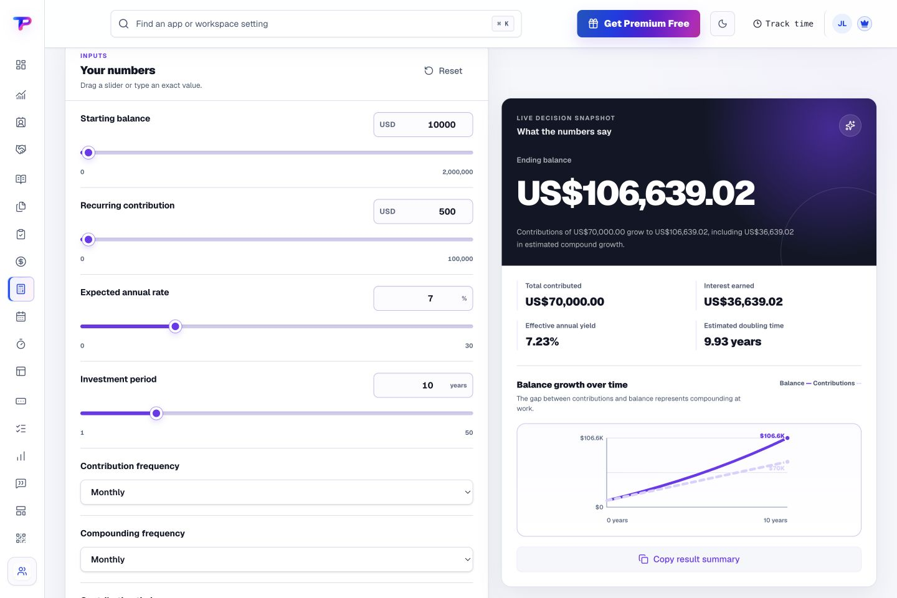Open the handshake deals sidebar icon
897x598 pixels.
pyautogui.click(x=21, y=149)
